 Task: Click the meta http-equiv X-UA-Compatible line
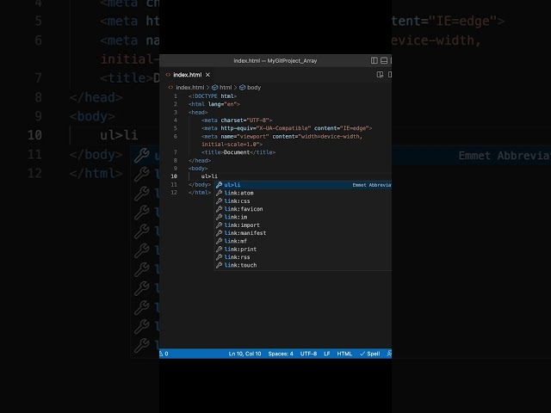287,128
